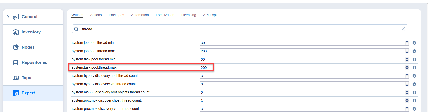Go to the API Explorer tab

(x=213, y=15)
